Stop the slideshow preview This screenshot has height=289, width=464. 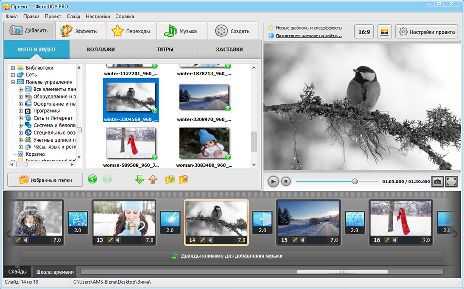click(286, 181)
